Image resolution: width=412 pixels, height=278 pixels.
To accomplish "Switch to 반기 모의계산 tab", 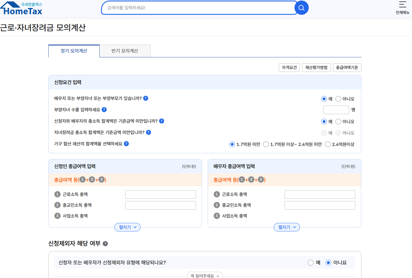I will point(125,51).
